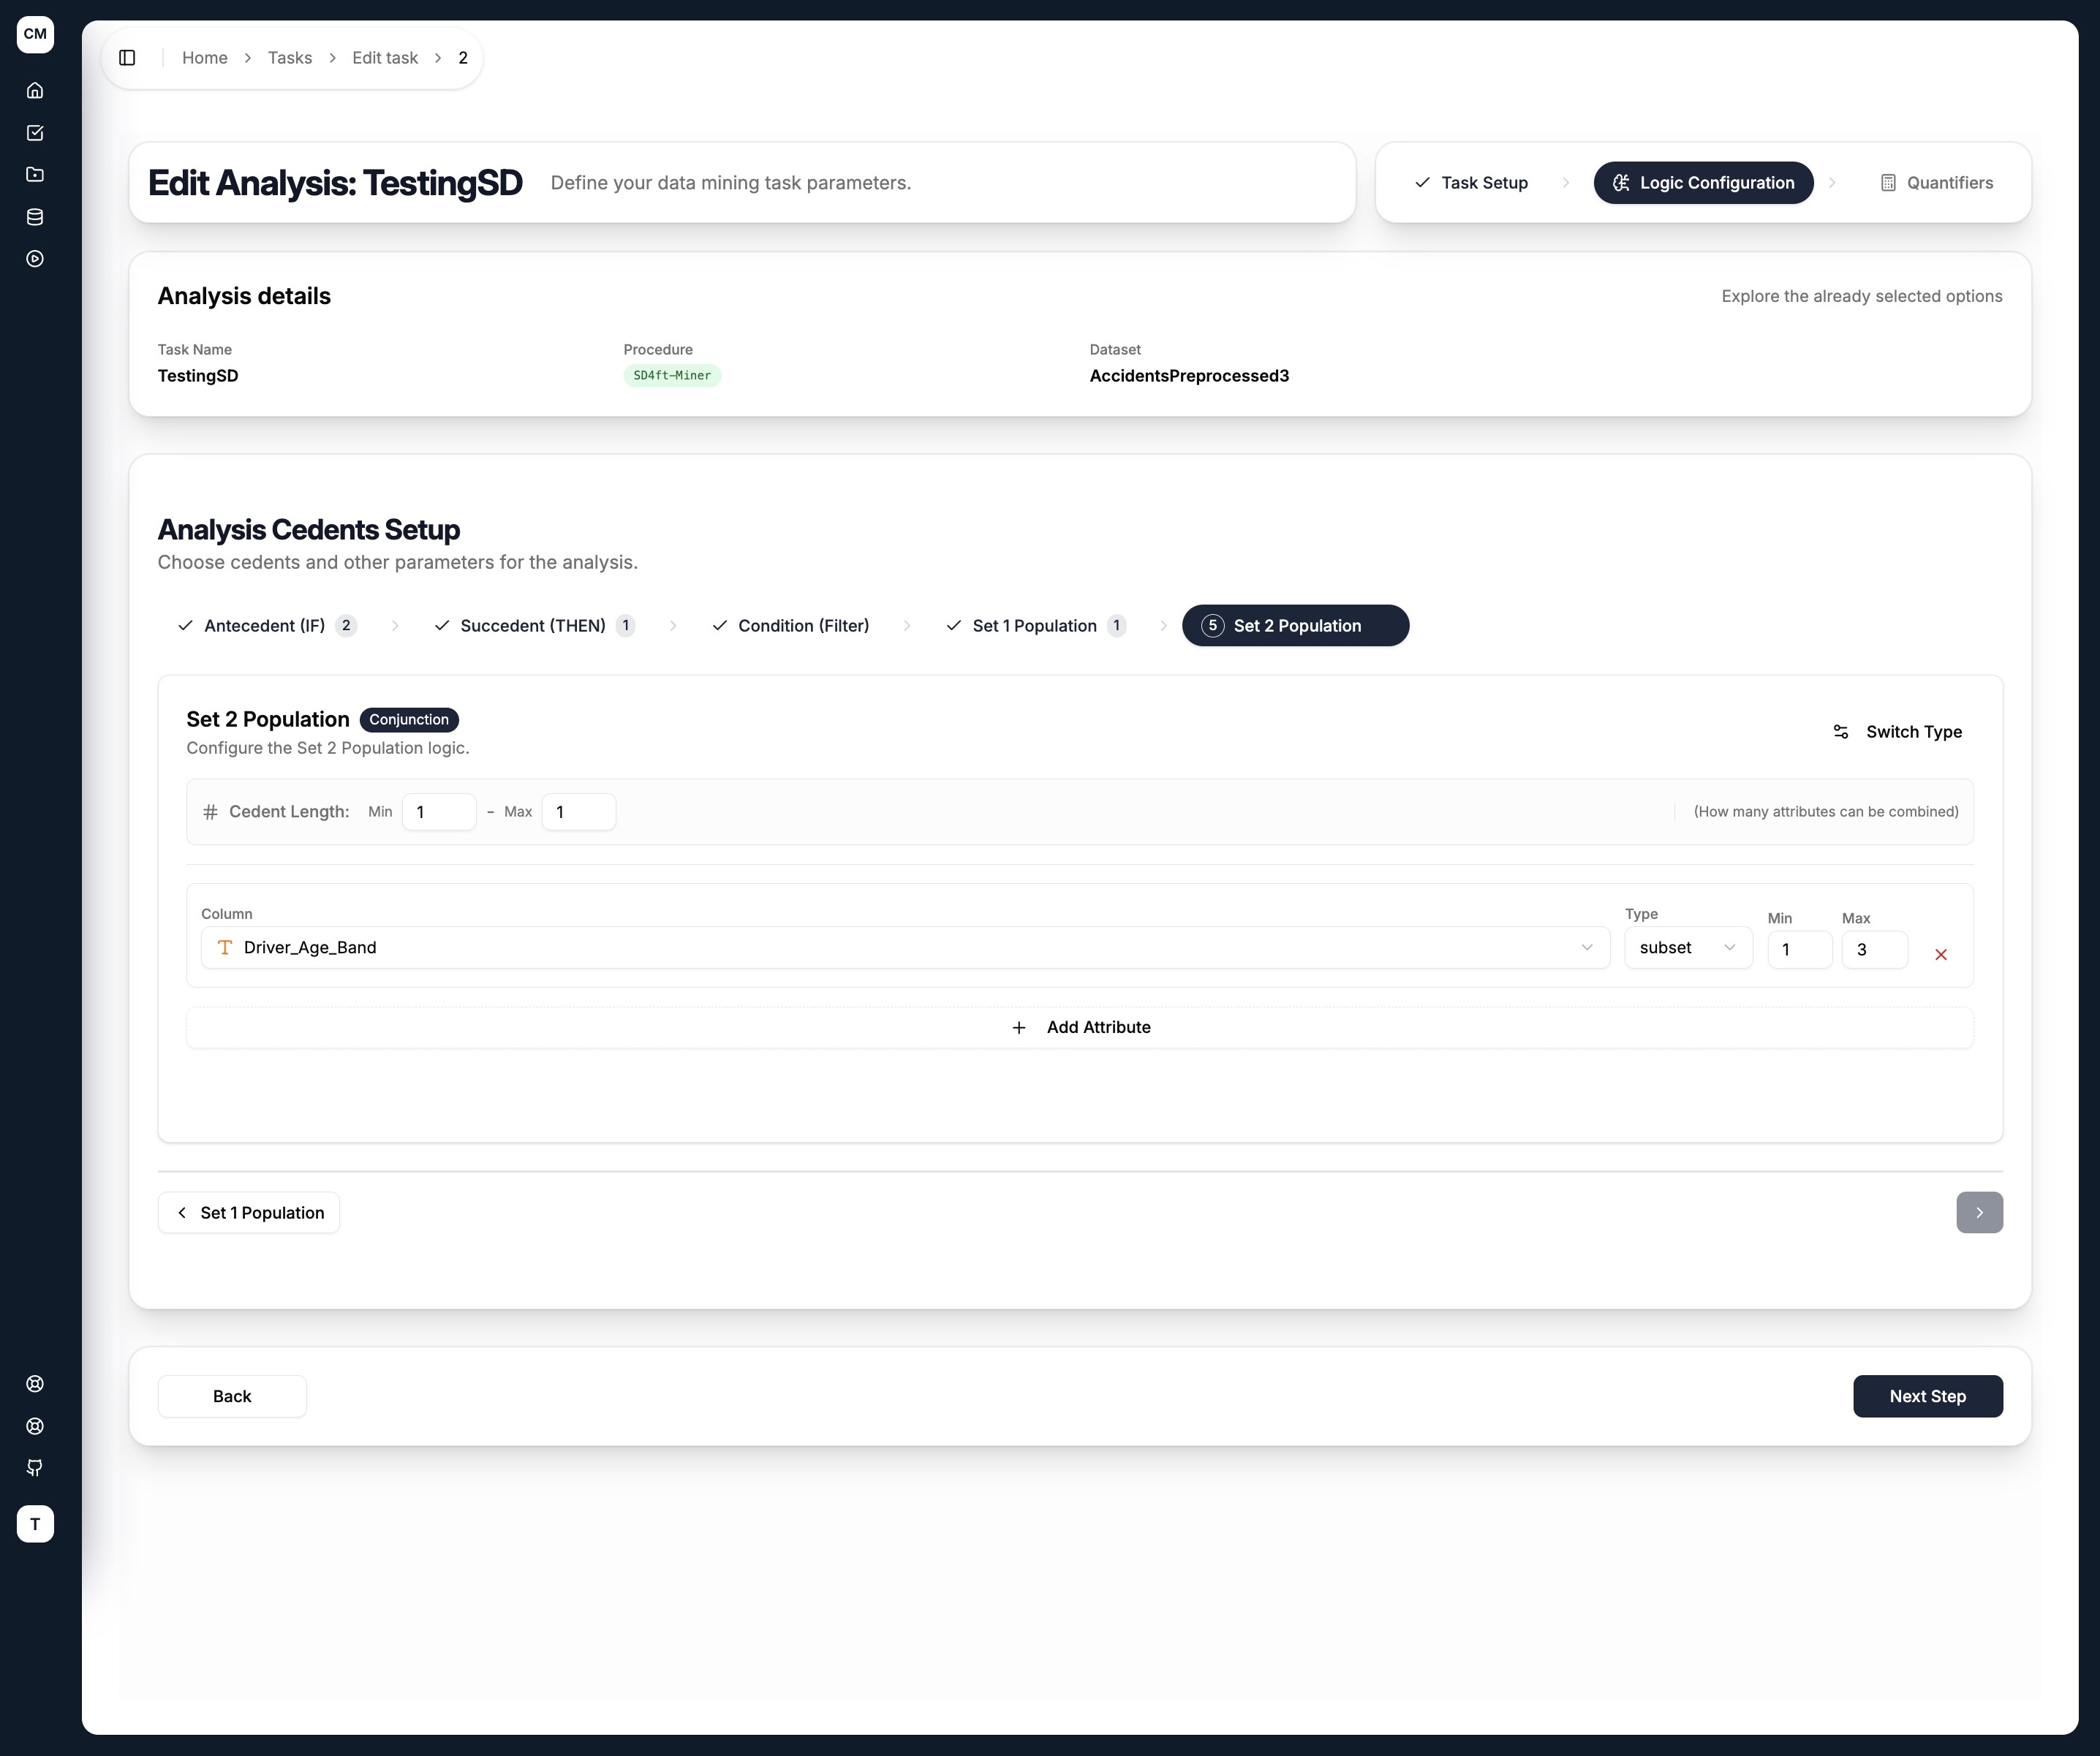
Task: Click the Antecedent count badge 2
Action: pyautogui.click(x=346, y=626)
